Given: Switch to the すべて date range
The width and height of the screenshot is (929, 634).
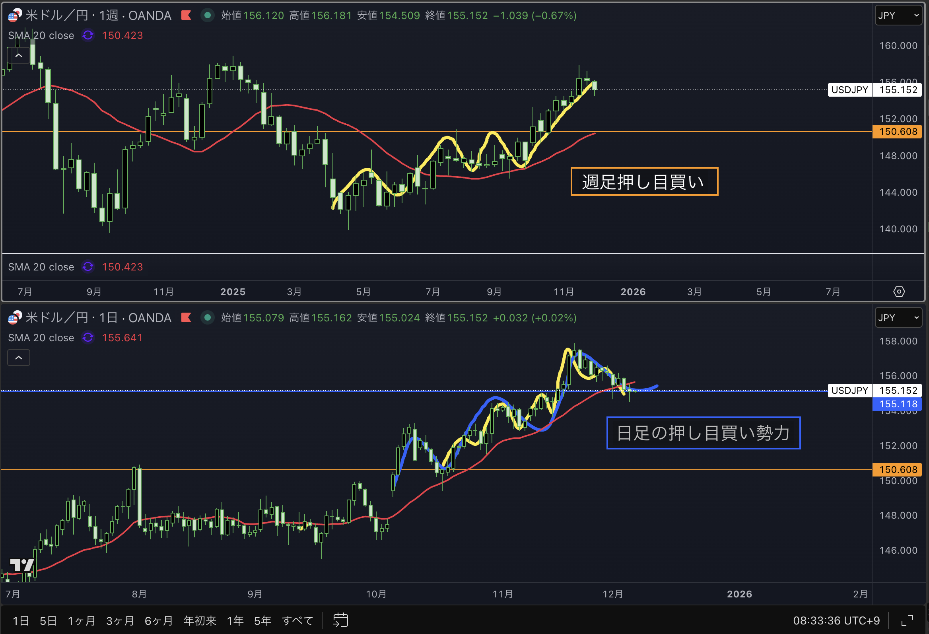Looking at the screenshot, I should tap(297, 620).
